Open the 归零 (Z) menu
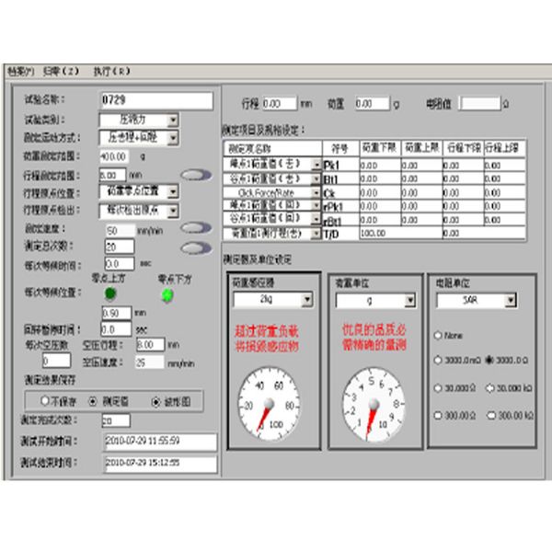Image resolution: width=552 pixels, height=552 pixels. (62, 71)
